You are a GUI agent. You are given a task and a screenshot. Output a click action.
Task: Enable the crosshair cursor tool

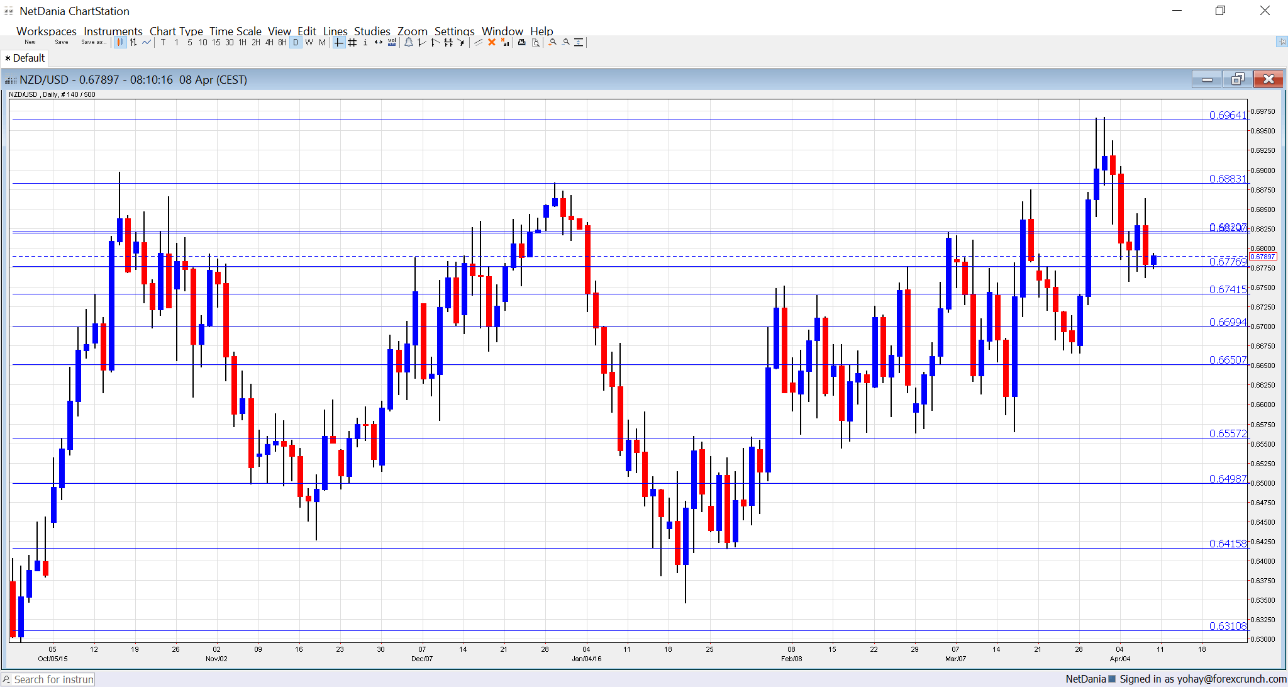pos(338,42)
